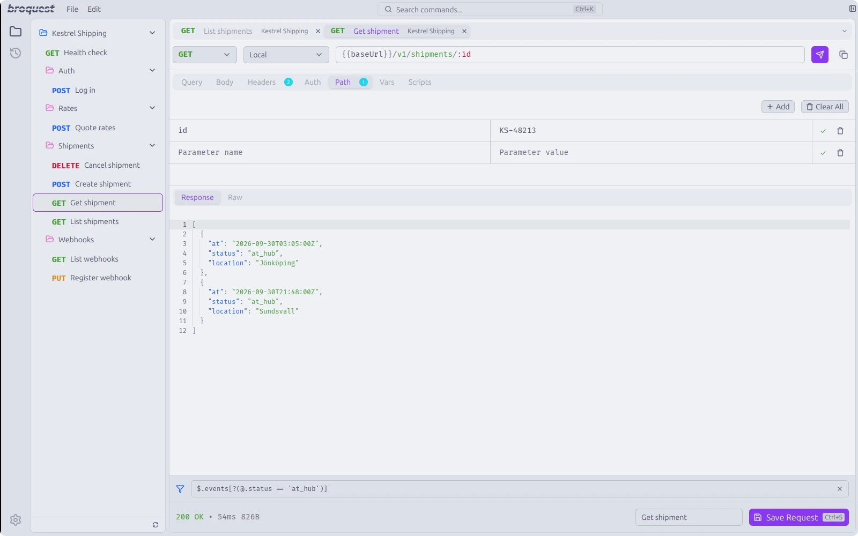The width and height of the screenshot is (858, 536).
Task: Collapse the Rates folder
Action: (x=152, y=108)
